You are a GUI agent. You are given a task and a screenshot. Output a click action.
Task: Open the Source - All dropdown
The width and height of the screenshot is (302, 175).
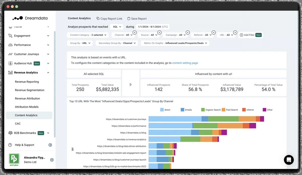(x=148, y=35)
